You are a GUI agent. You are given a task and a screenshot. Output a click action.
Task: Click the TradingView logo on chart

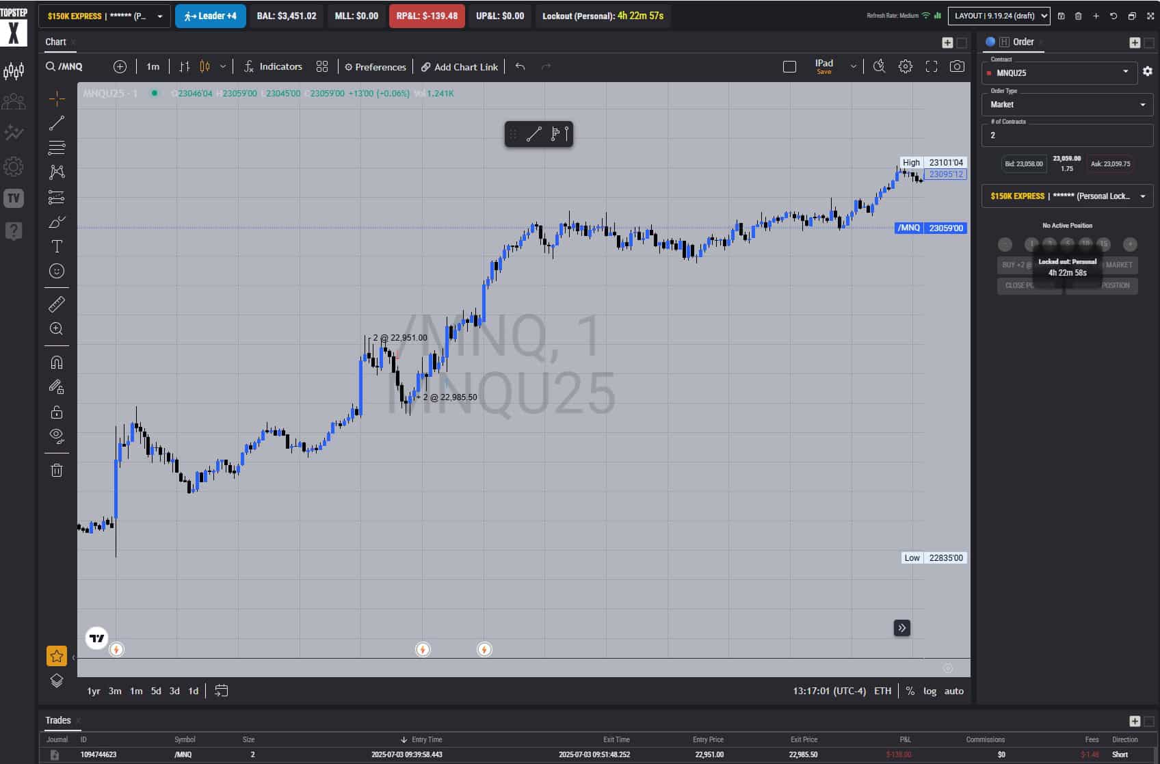pos(96,638)
